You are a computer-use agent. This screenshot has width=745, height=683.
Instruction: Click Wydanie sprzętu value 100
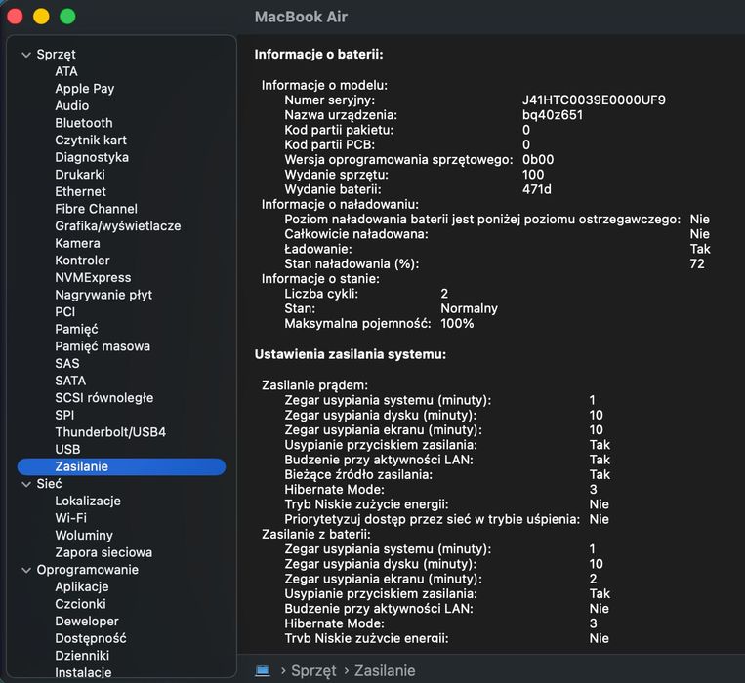click(532, 175)
